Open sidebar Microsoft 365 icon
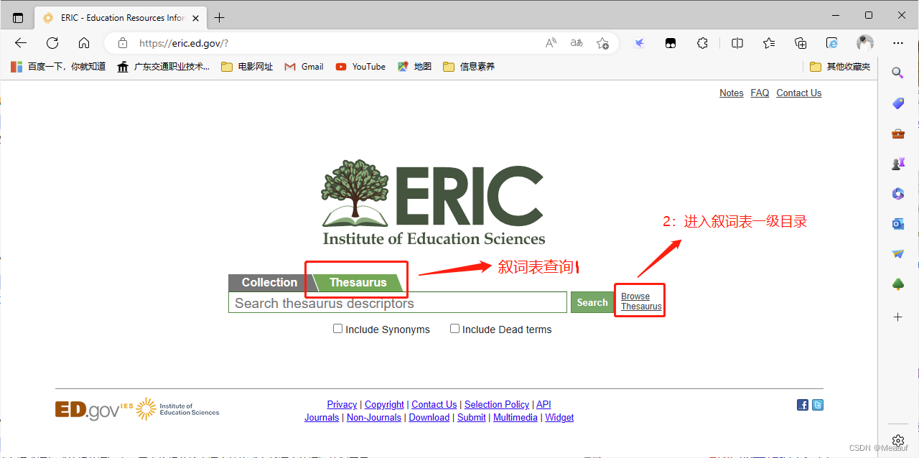 (897, 194)
